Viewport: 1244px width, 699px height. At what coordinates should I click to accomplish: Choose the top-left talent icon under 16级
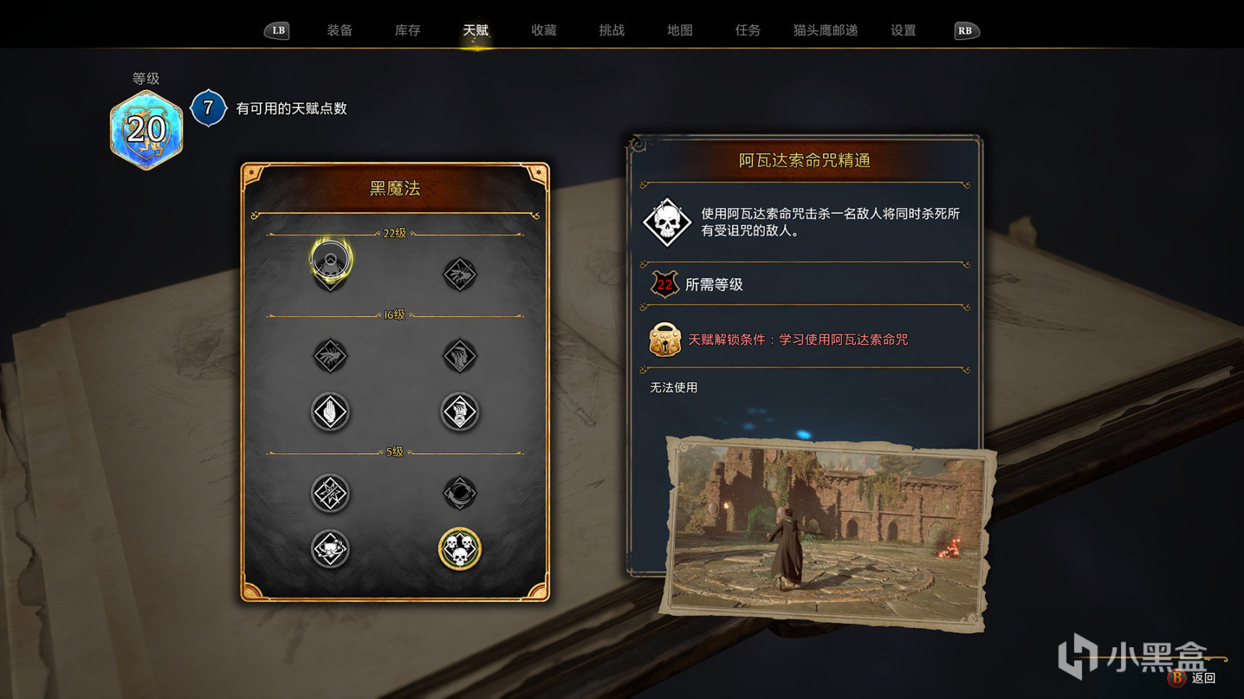tap(330, 355)
